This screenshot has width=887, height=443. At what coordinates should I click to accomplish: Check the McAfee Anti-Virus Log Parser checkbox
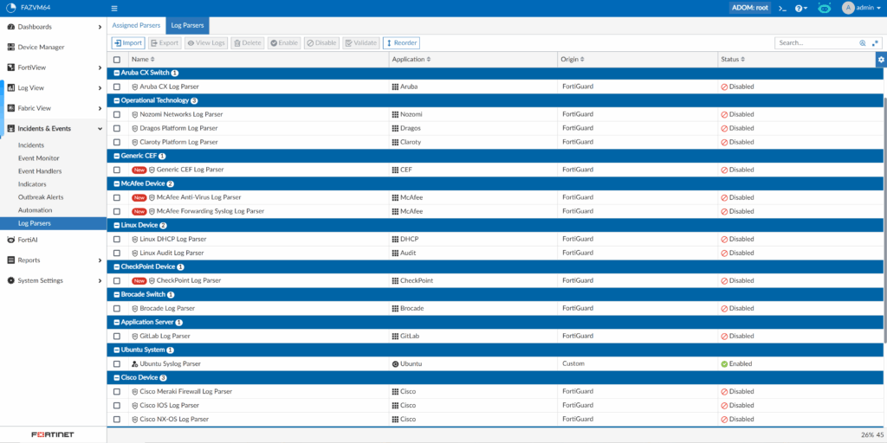(x=117, y=198)
